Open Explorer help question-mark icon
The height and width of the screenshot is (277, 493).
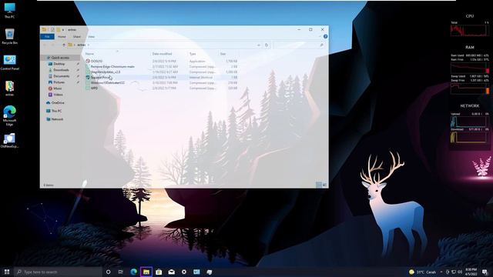[x=325, y=36]
